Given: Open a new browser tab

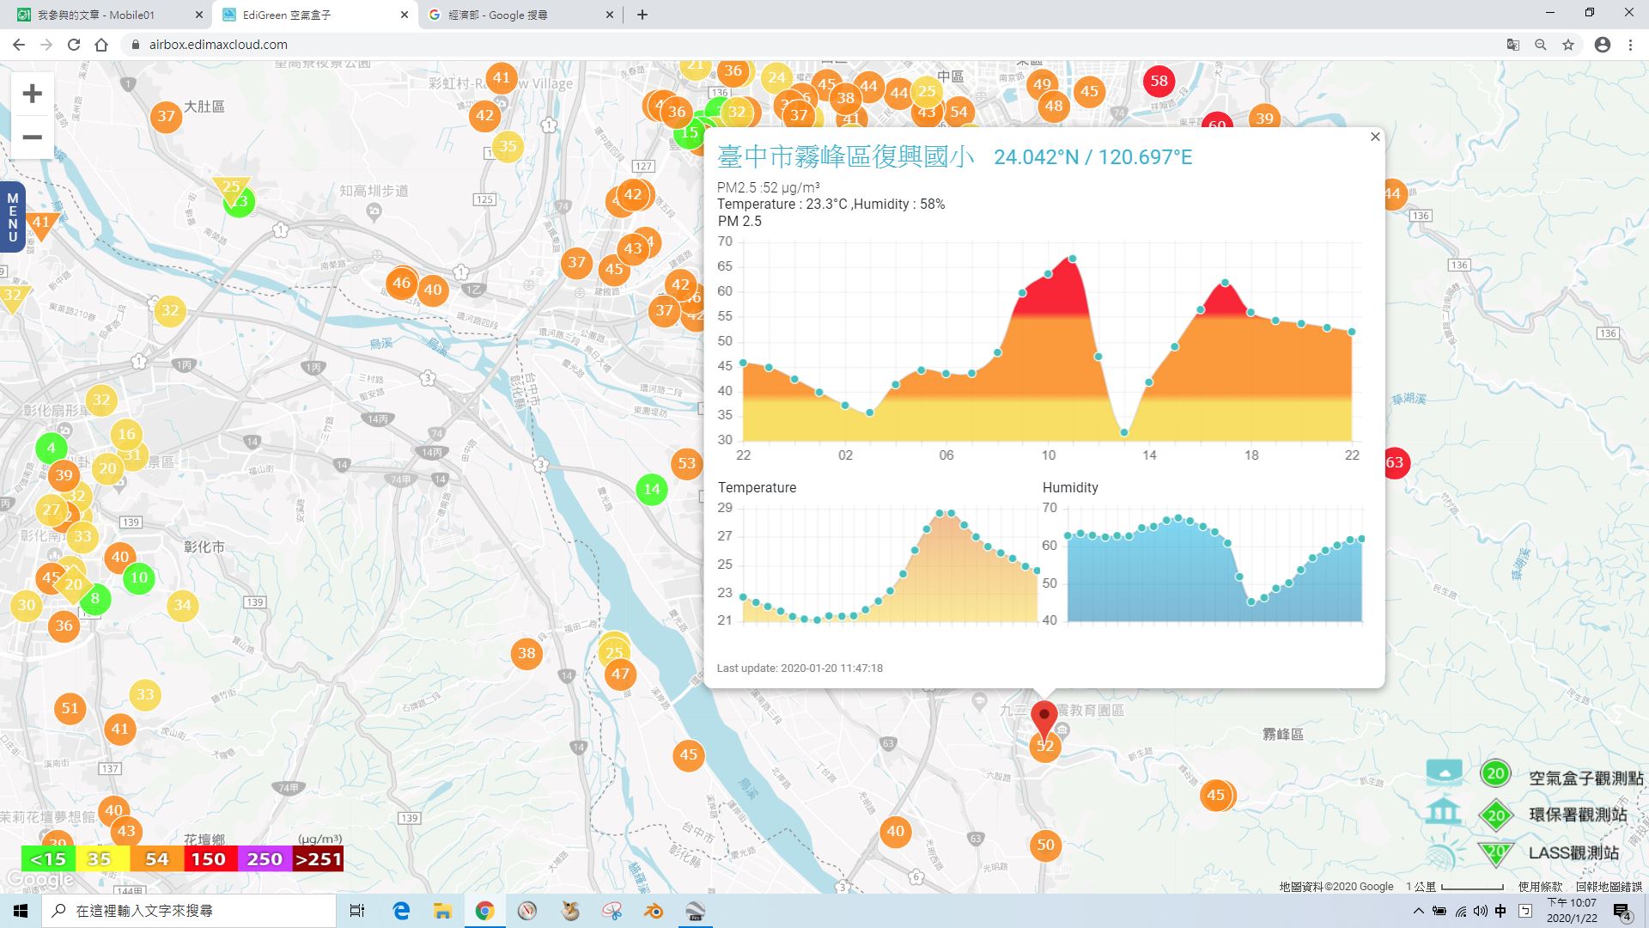Looking at the screenshot, I should pos(642,15).
